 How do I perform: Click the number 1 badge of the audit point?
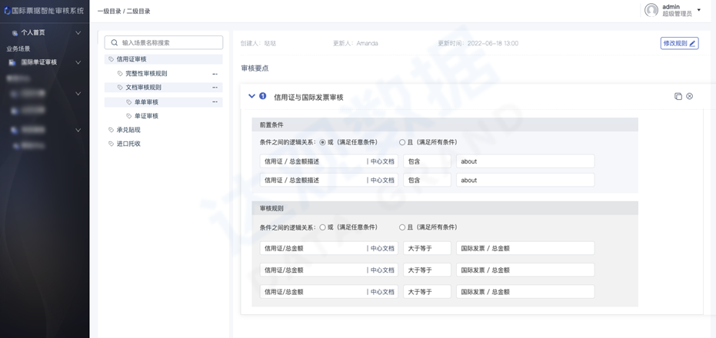tap(262, 96)
